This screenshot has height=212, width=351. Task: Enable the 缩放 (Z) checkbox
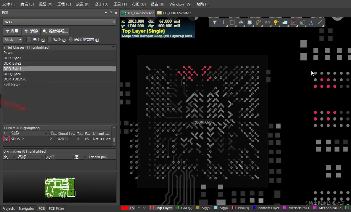(x=50, y=40)
